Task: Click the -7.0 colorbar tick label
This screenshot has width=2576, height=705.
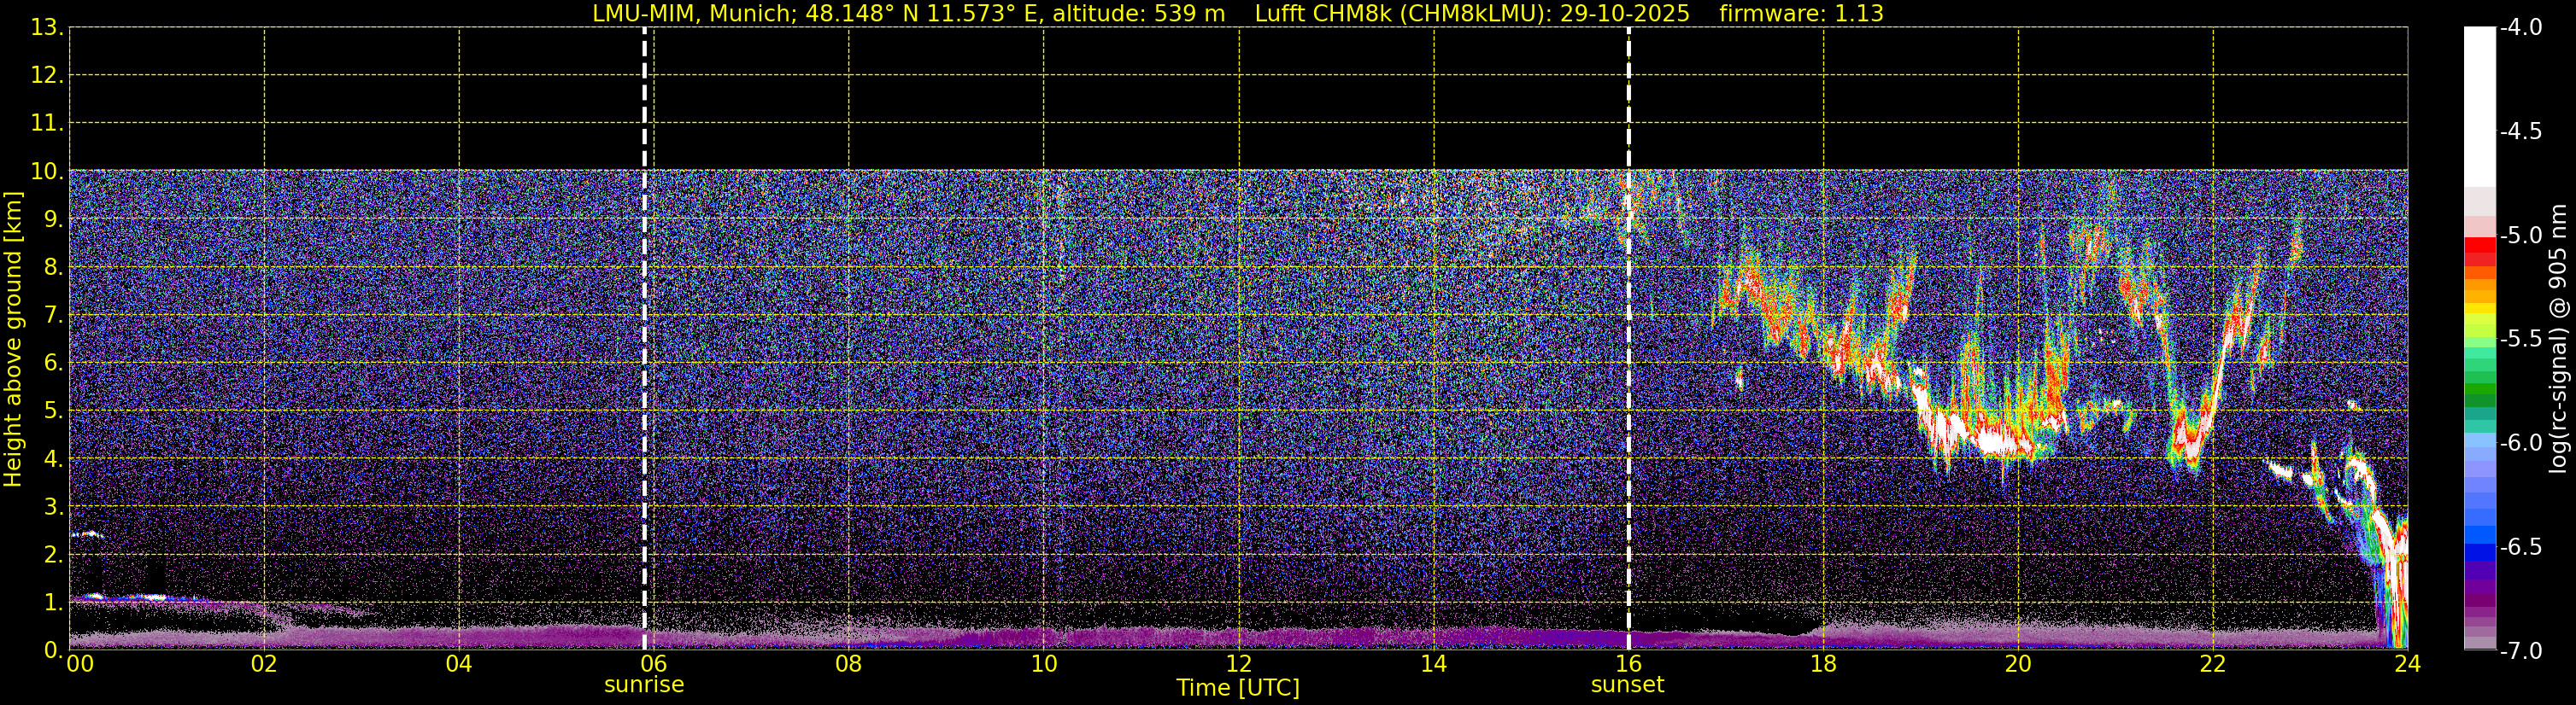Action: pyautogui.click(x=2522, y=651)
